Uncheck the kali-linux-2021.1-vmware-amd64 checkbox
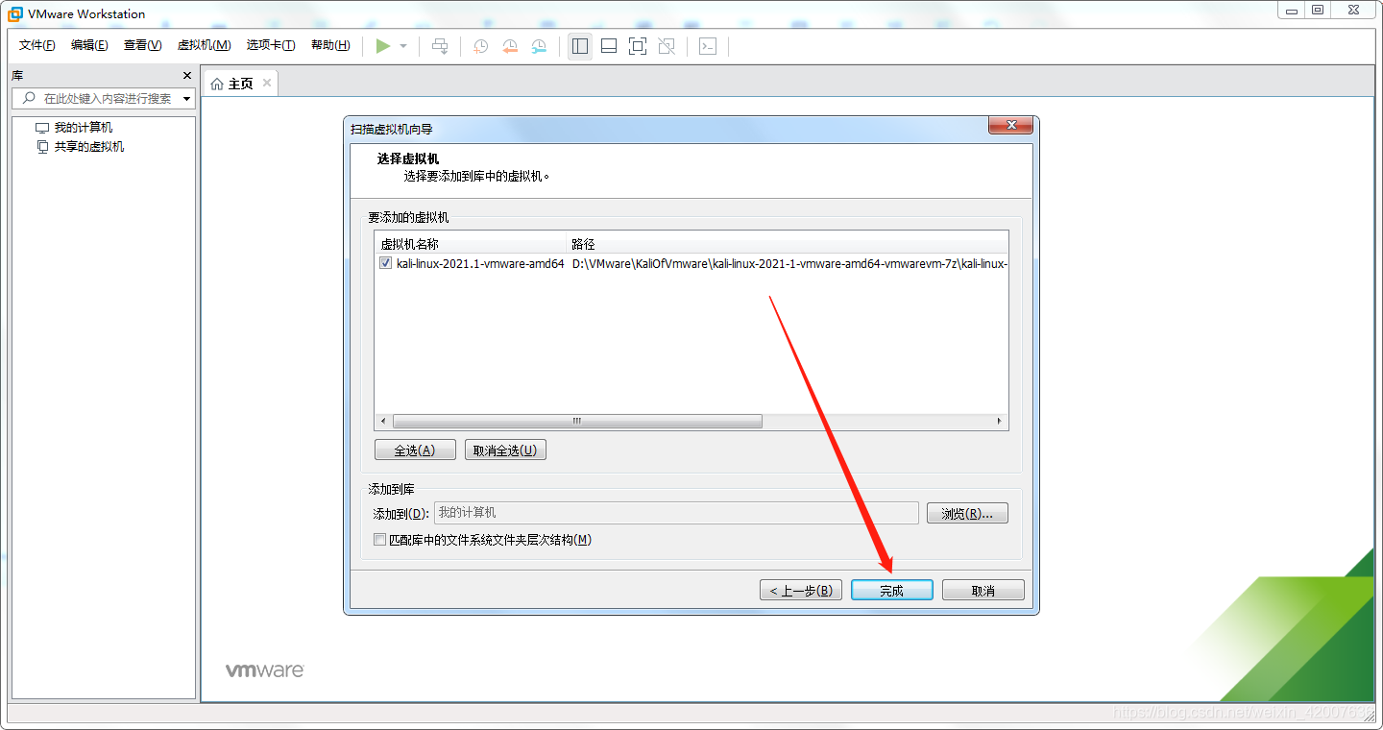This screenshot has height=730, width=1383. tap(386, 263)
